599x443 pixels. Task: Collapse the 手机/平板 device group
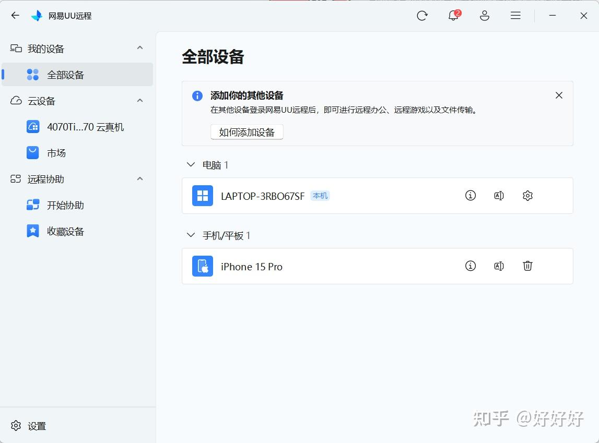pos(191,235)
